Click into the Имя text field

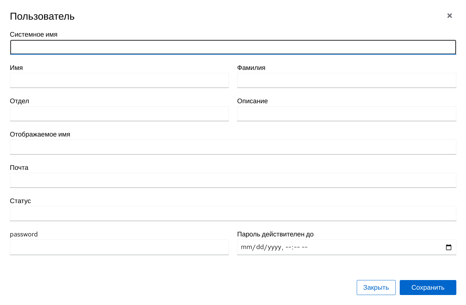coord(119,81)
